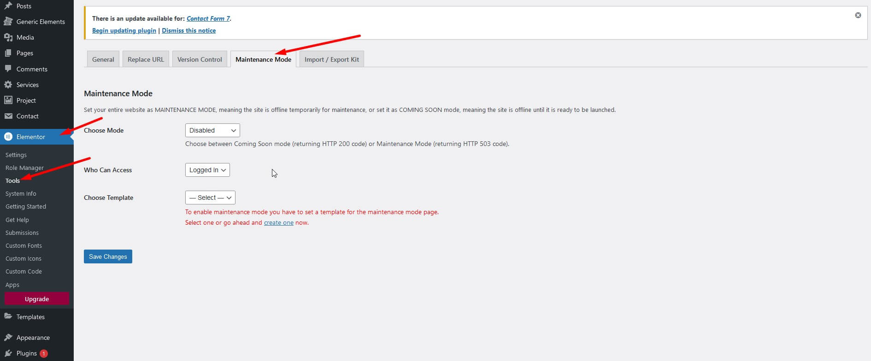Open the Choose Template select dropdown
Viewport: 871px width, 361px height.
pos(210,198)
